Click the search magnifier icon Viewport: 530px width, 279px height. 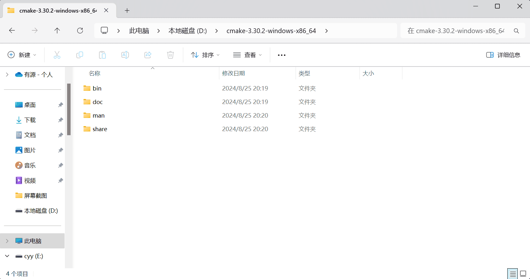pyautogui.click(x=516, y=31)
